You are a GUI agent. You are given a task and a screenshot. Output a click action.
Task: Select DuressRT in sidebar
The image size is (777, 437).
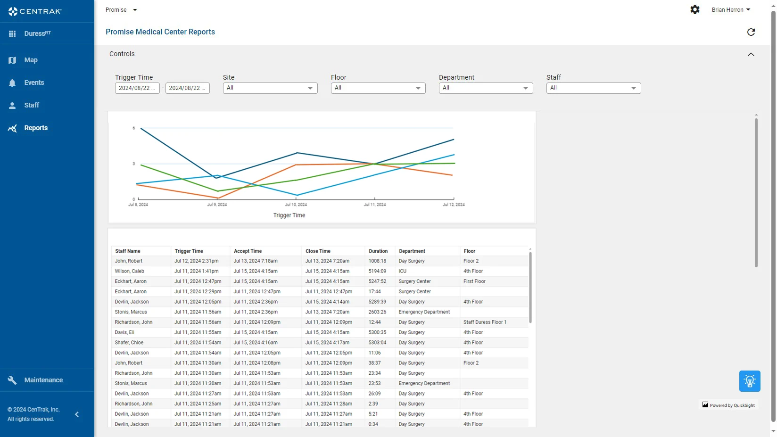pos(38,34)
